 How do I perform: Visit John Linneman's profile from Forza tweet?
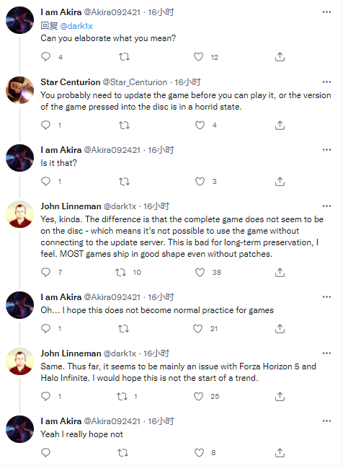point(71,353)
